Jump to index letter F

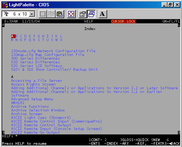[34, 36]
